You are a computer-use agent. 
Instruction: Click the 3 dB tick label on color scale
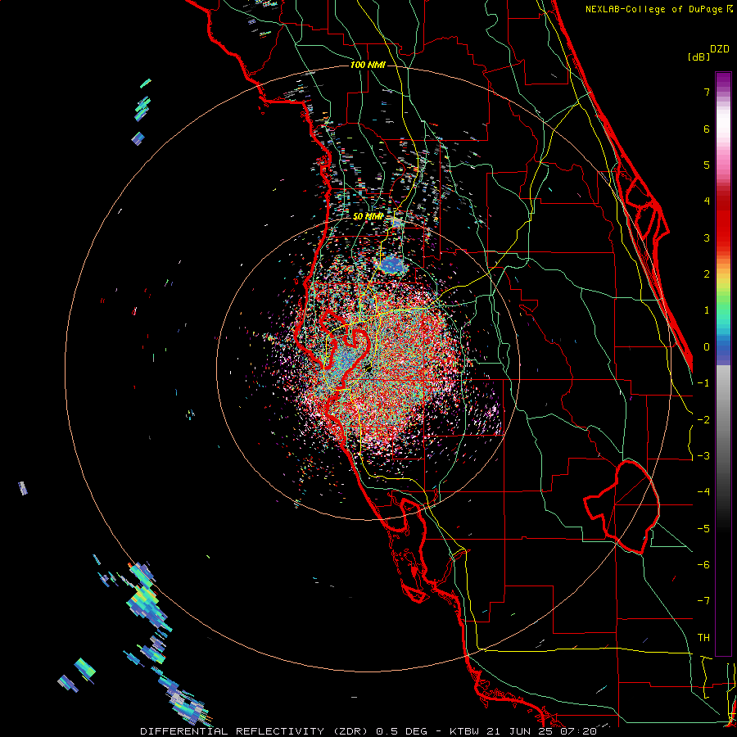[707, 237]
